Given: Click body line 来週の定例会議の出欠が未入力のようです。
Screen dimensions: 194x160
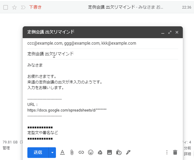Looking at the screenshot, I should click(65, 82).
